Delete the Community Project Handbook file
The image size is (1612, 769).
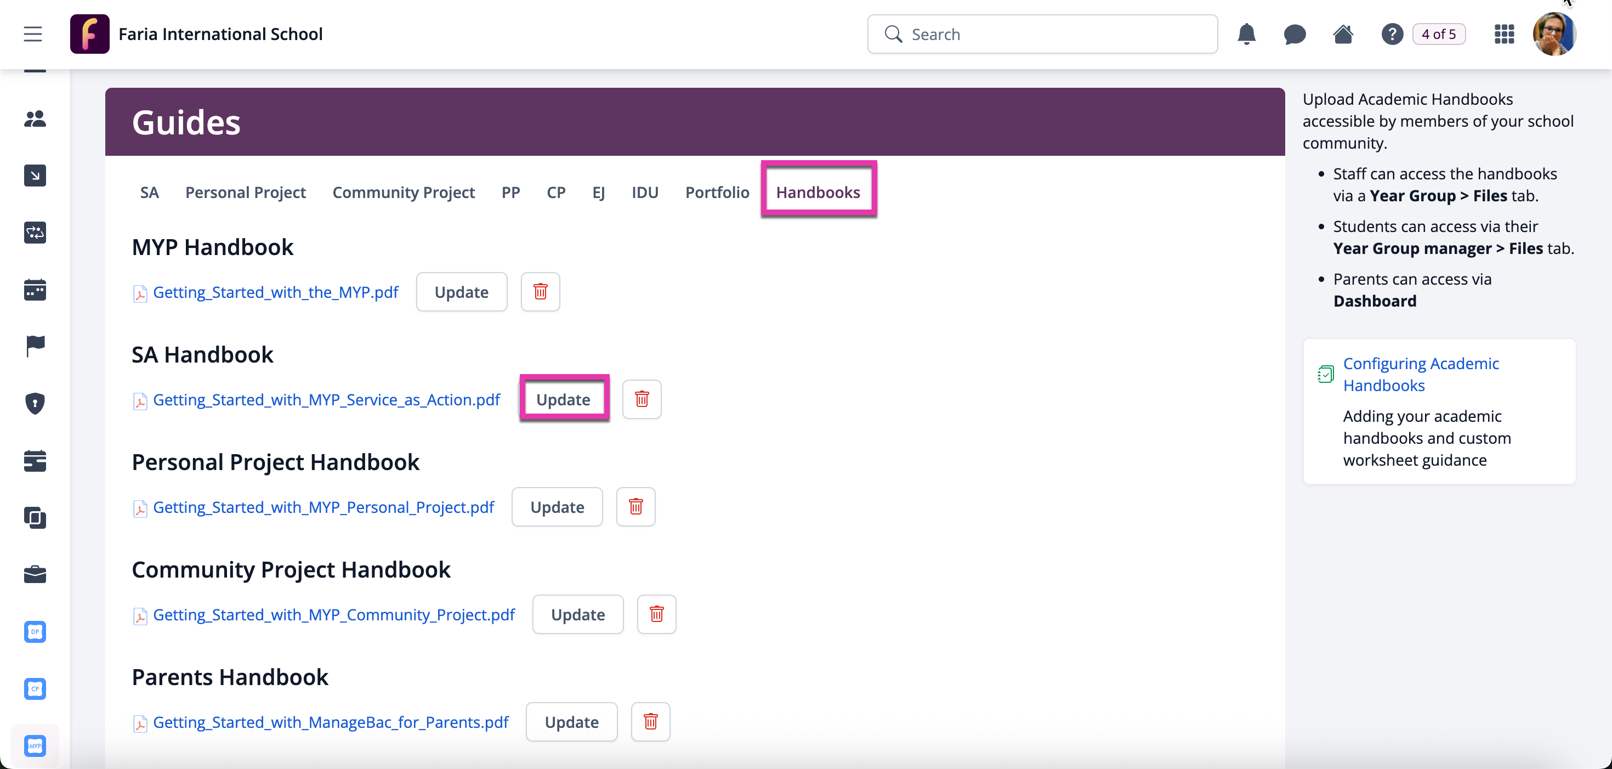pyautogui.click(x=656, y=615)
